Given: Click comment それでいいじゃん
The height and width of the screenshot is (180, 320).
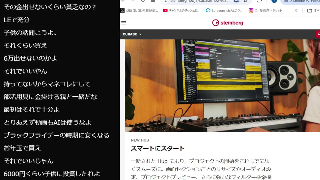Looking at the screenshot, I should [x=29, y=161].
